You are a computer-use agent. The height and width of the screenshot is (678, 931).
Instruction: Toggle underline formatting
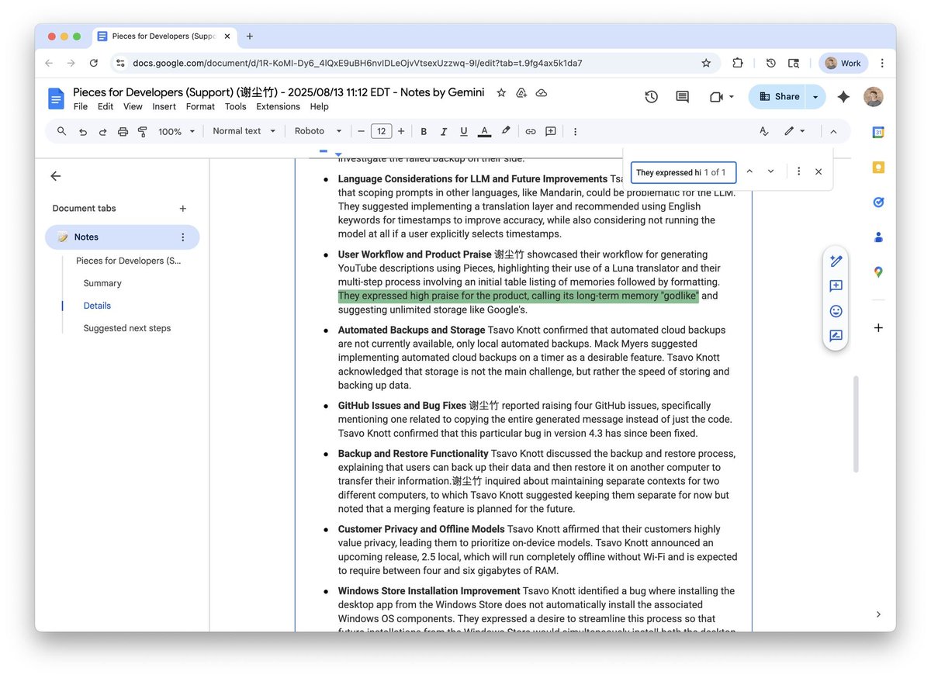tap(464, 132)
